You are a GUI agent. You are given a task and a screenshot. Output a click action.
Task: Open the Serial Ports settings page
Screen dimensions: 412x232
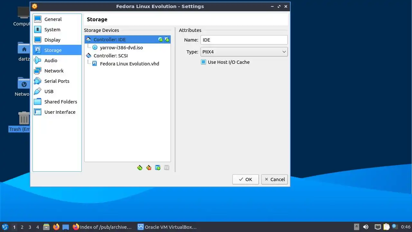point(57,81)
